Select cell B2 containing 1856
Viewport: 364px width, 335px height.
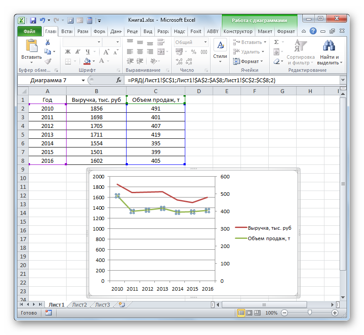pyautogui.click(x=96, y=108)
